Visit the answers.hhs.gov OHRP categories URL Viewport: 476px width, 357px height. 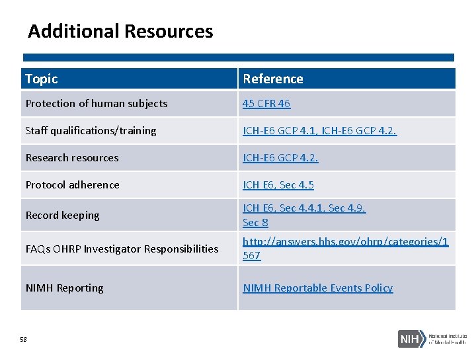pyautogui.click(x=346, y=249)
